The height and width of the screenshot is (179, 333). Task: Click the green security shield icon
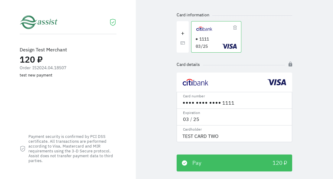point(113,22)
